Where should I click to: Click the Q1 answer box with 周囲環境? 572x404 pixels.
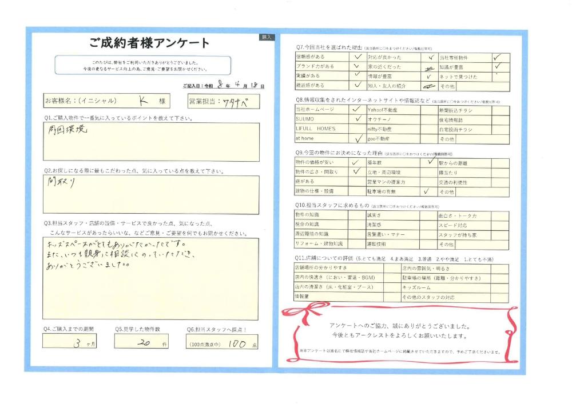(151, 142)
